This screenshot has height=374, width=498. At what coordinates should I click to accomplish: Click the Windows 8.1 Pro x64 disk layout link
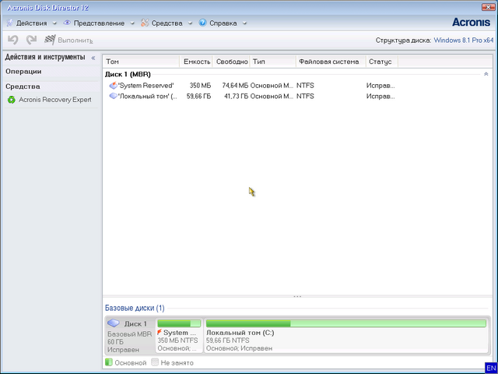(x=463, y=40)
